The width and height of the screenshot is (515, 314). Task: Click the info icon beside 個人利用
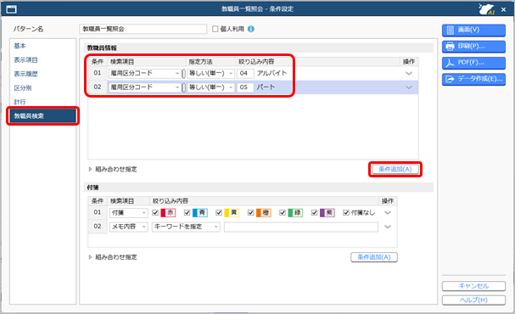tap(251, 29)
